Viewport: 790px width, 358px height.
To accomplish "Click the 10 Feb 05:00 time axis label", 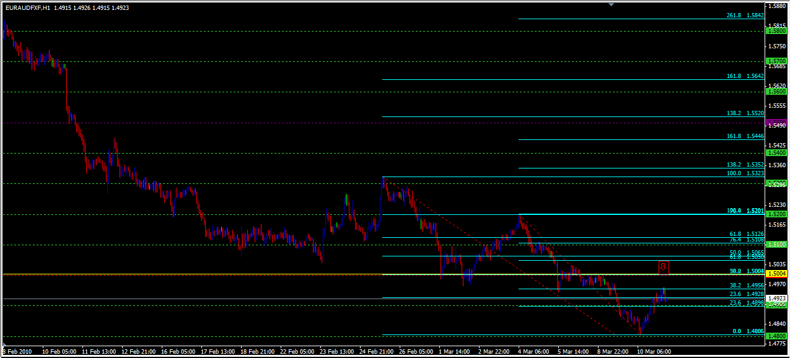I will [x=59, y=352].
